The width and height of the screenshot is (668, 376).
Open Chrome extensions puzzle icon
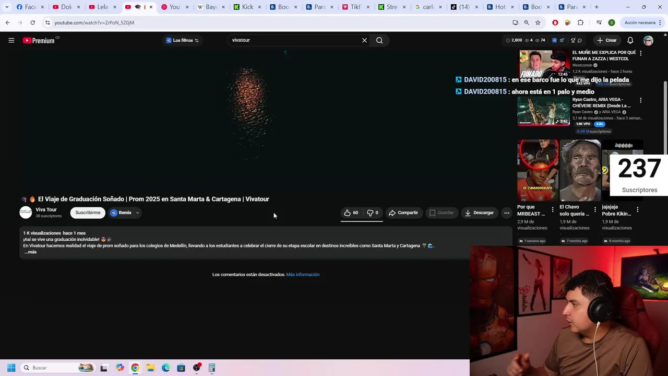(580, 22)
